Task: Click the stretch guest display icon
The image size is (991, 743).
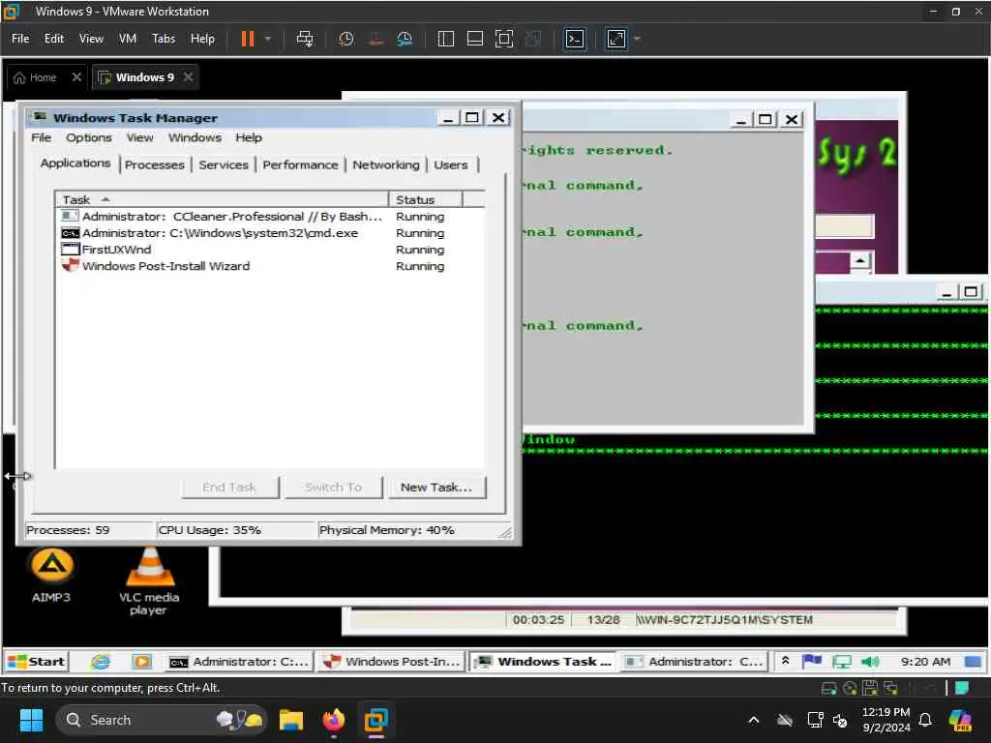Action: 616,39
